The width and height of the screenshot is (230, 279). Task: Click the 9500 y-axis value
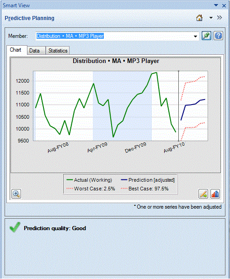[x=23, y=141]
